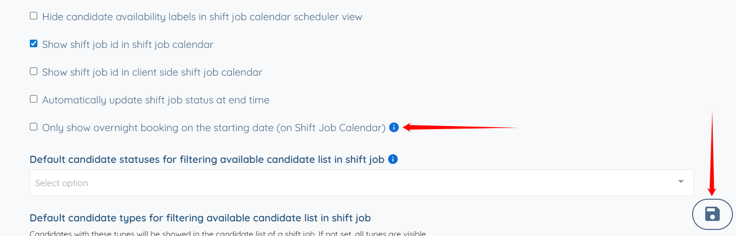Click 'Only show overnight booking on the starting date' label
The width and height of the screenshot is (736, 236).
coord(159,128)
